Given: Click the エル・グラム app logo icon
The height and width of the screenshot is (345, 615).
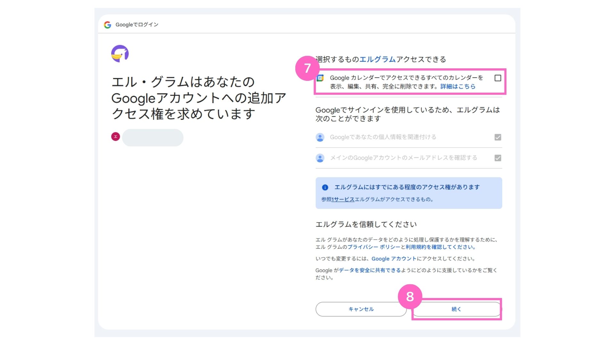Looking at the screenshot, I should pos(120,53).
